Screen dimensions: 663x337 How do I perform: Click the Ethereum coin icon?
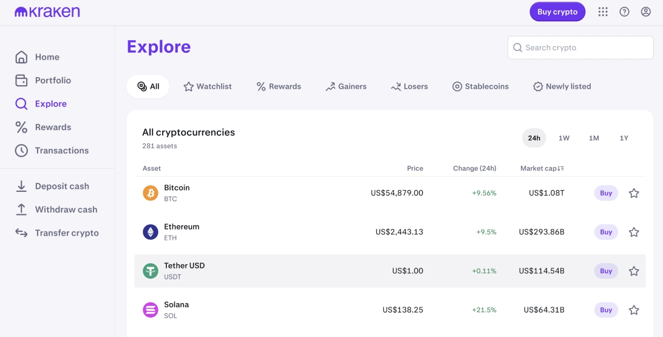pos(151,232)
